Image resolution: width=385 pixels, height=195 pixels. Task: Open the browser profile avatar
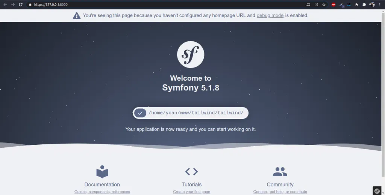tap(372, 4)
